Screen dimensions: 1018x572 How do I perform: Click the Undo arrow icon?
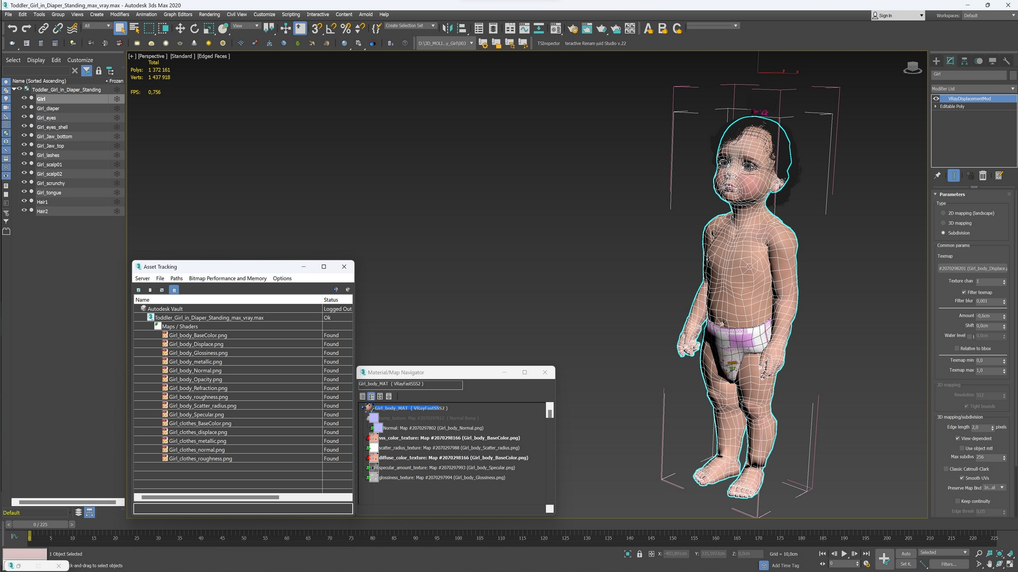12,28
